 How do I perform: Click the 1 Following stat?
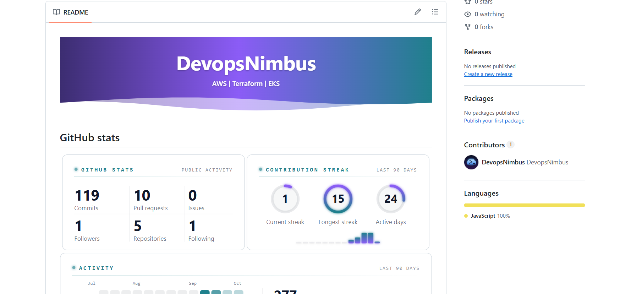click(x=201, y=230)
